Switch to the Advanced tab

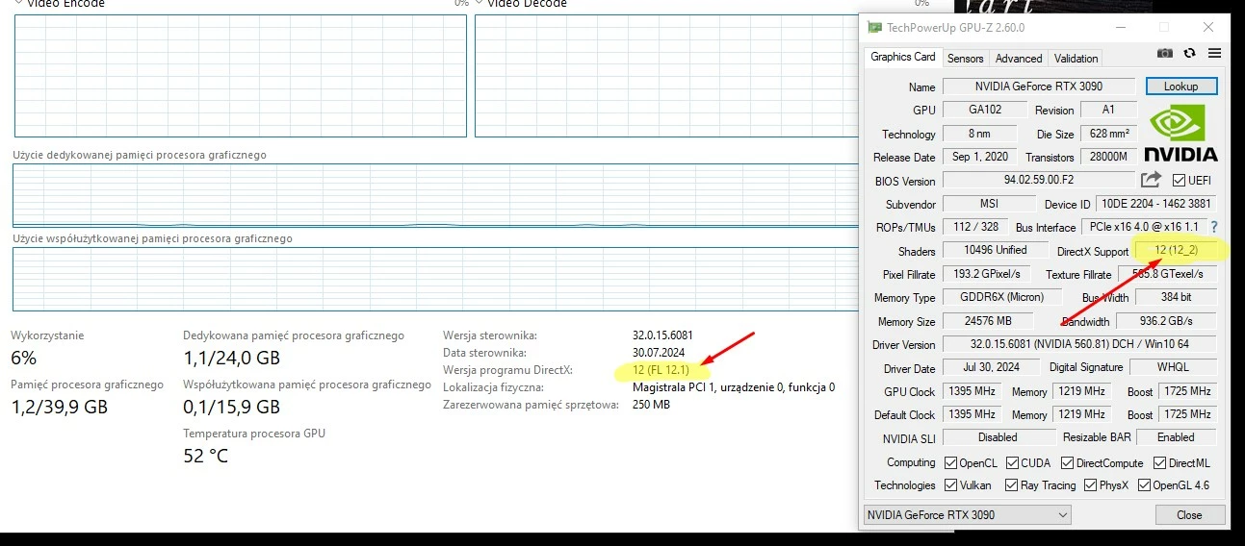(x=1019, y=59)
